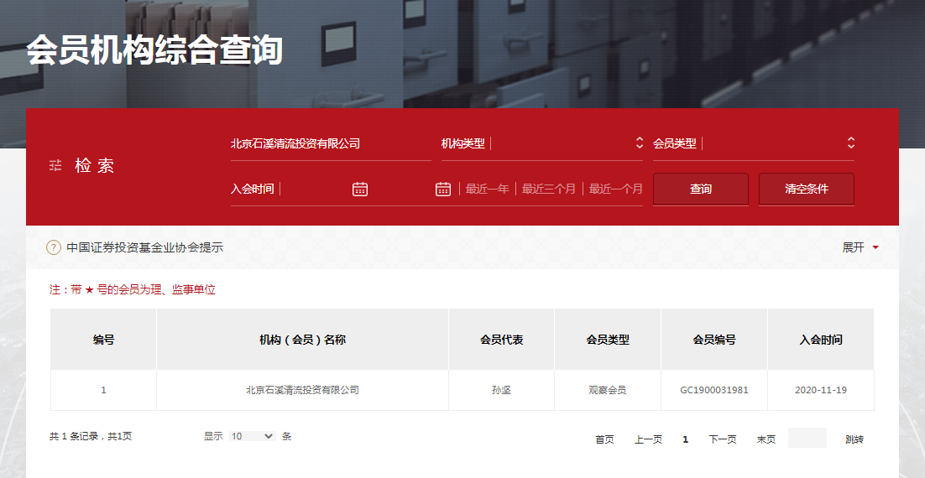
Task: Go to 上一页 previous page
Action: tap(648, 439)
